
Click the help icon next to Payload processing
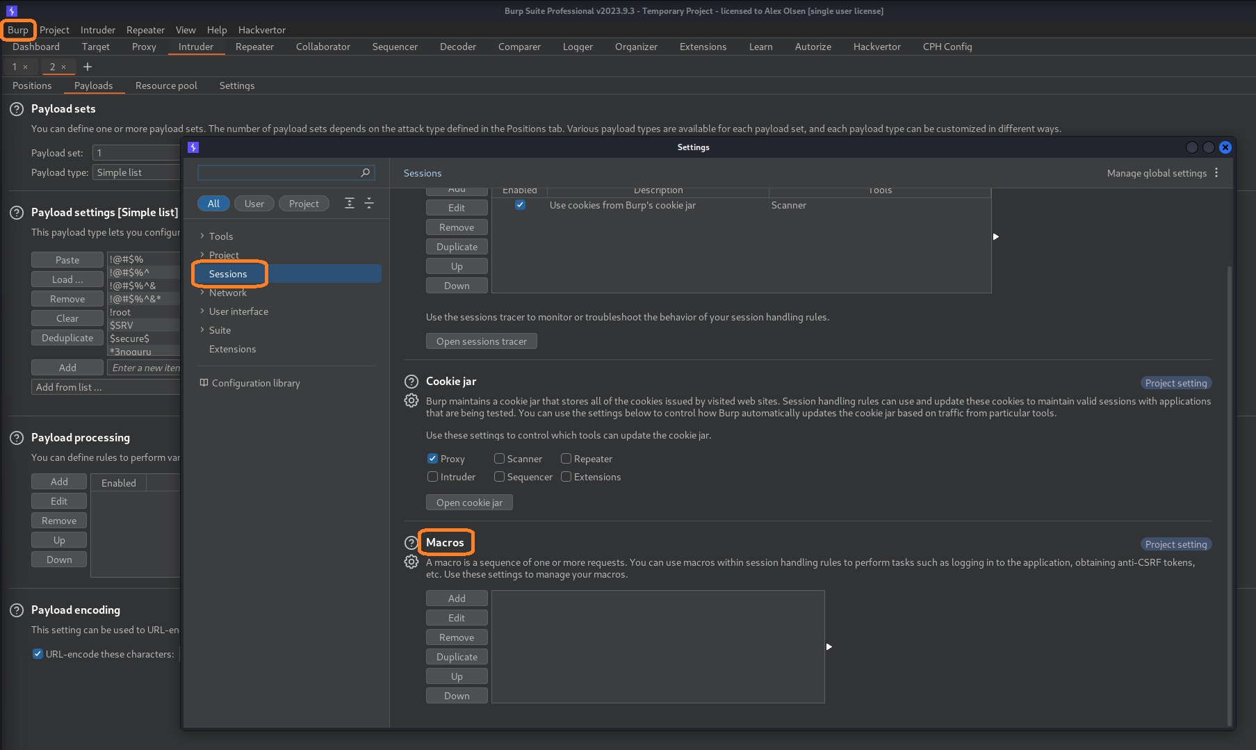pos(15,438)
